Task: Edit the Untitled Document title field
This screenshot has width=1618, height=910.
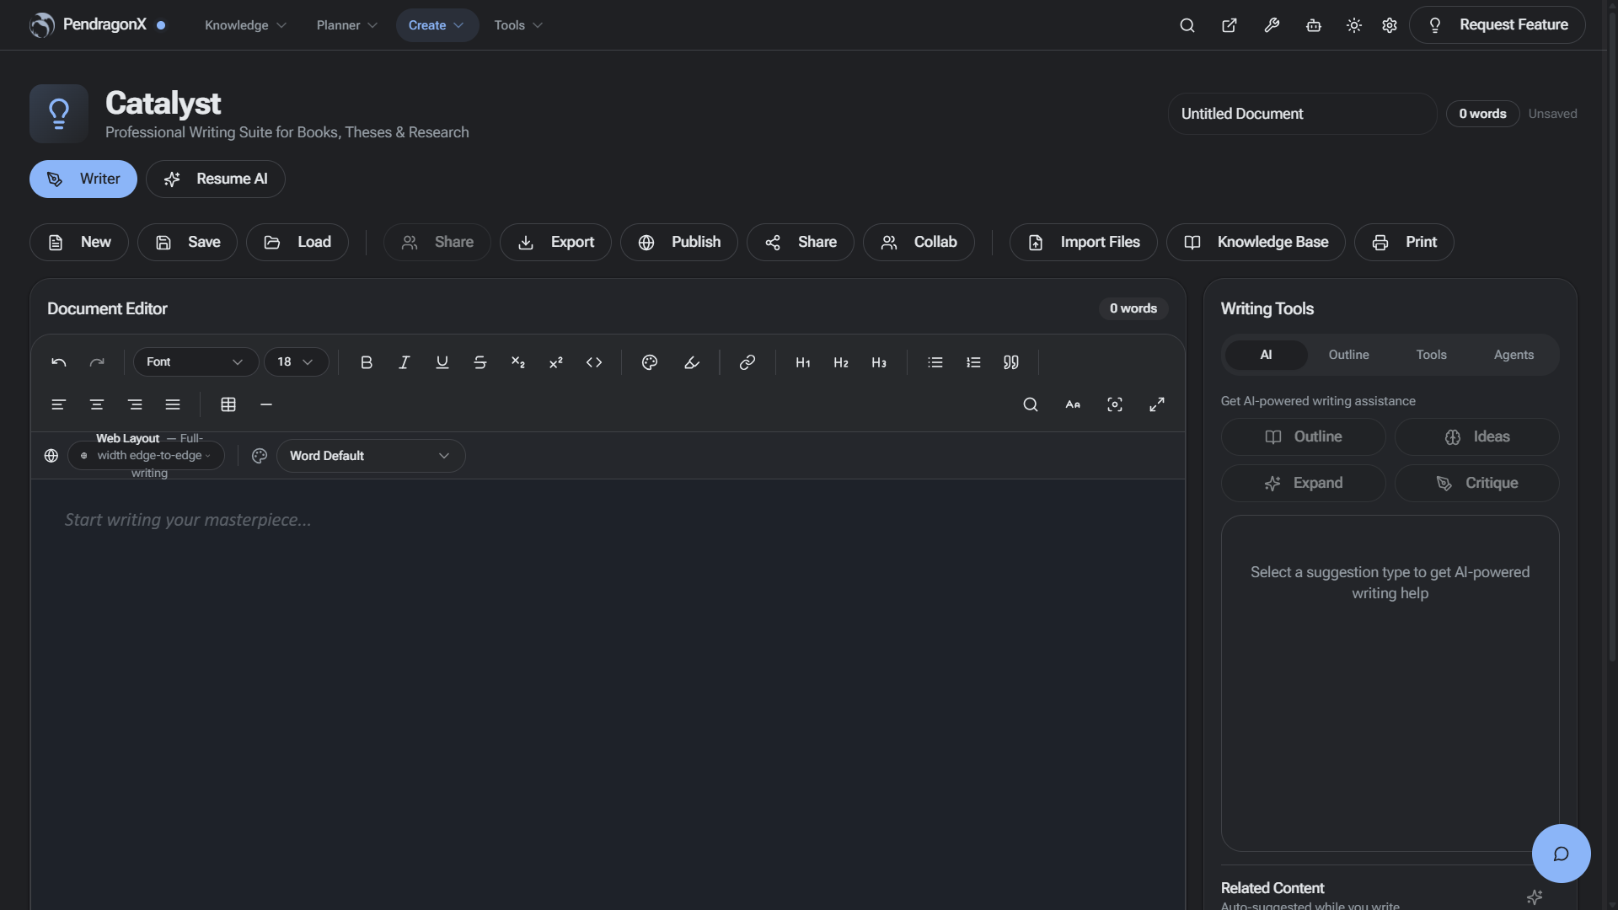Action: 1302,114
